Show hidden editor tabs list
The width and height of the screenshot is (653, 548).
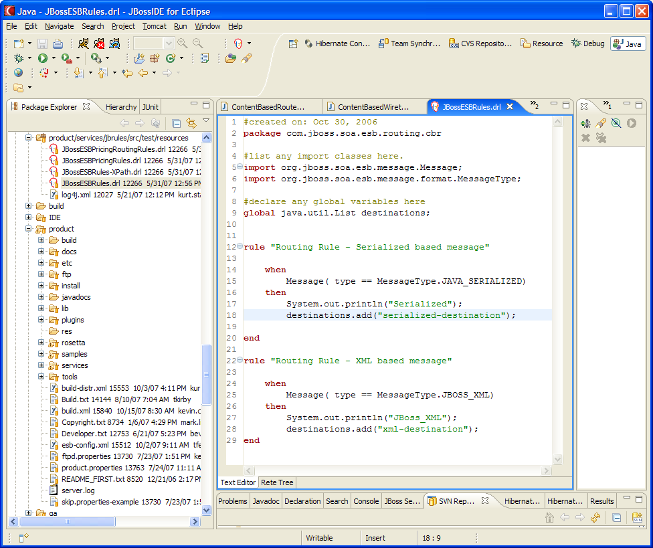coord(535,104)
